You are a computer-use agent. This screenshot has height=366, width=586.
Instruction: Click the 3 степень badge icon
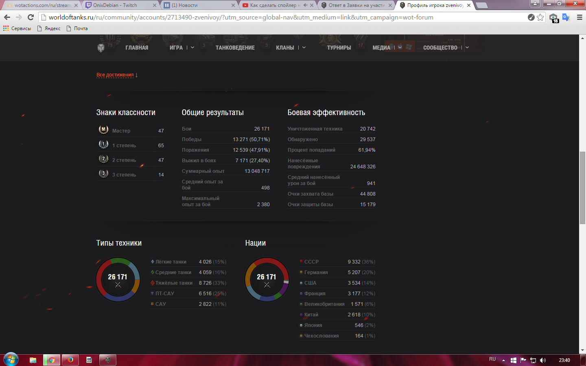click(x=103, y=174)
